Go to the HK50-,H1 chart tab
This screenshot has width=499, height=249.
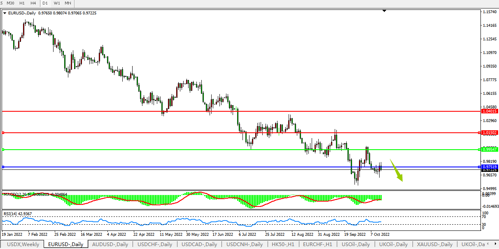[x=283, y=244]
